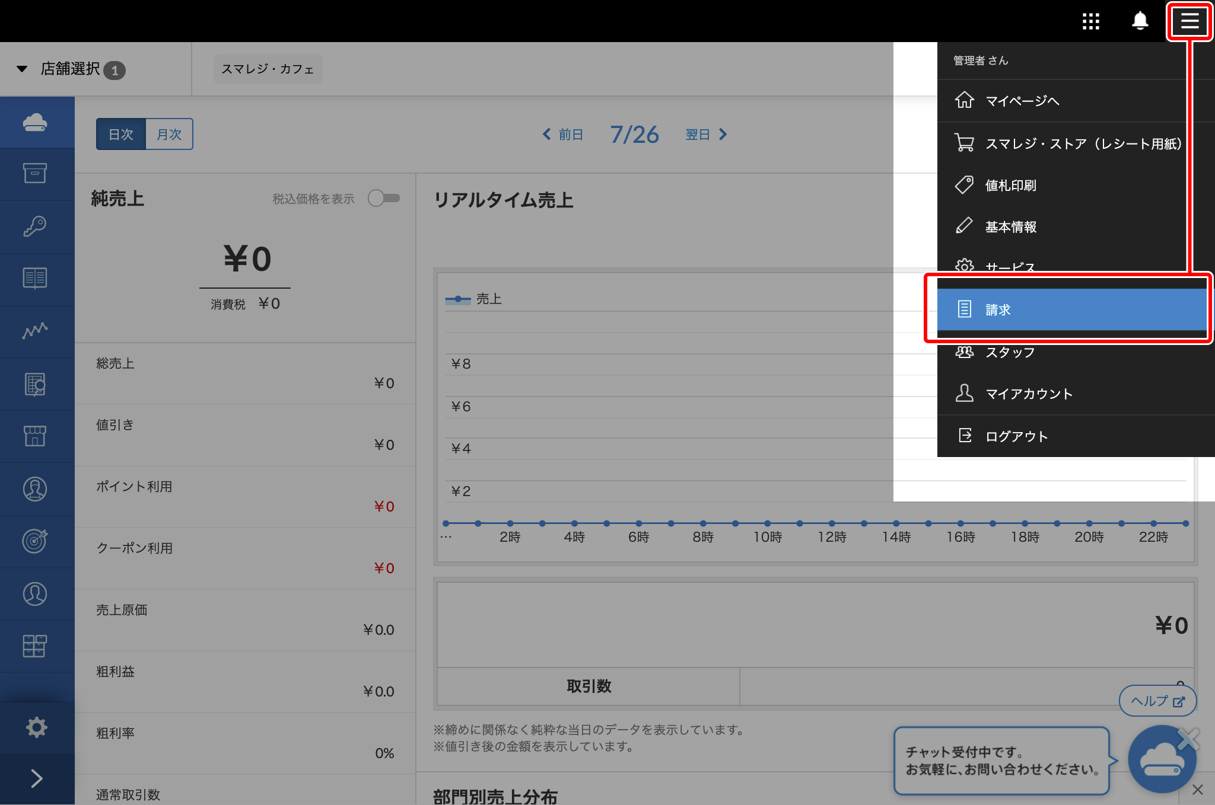
Task: Open the customer profile sidebar icon
Action: click(x=35, y=488)
